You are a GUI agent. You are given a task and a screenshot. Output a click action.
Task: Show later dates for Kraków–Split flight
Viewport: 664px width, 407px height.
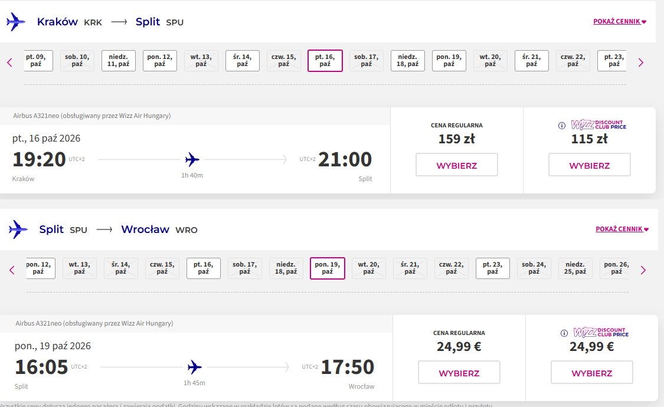coord(641,63)
